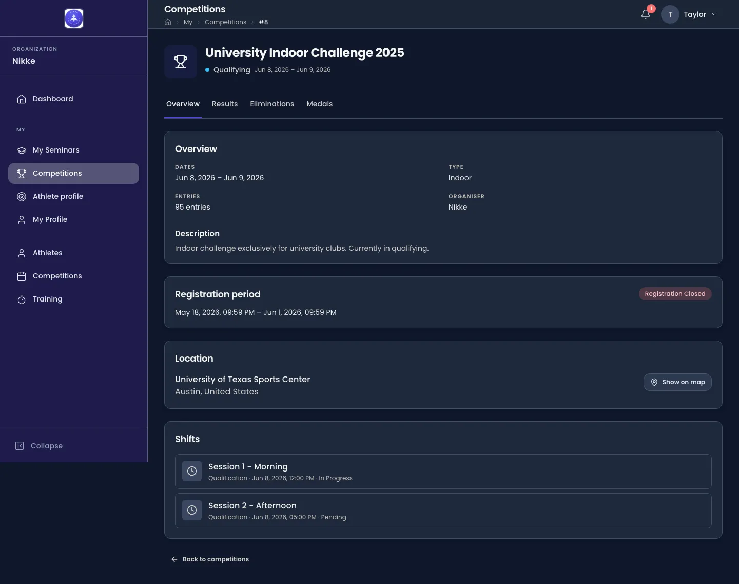Open the Medals tab
The image size is (739, 584).
click(319, 104)
